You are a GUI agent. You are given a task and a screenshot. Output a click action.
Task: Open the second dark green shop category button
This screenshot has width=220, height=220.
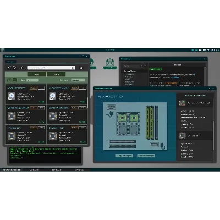coord(56,74)
